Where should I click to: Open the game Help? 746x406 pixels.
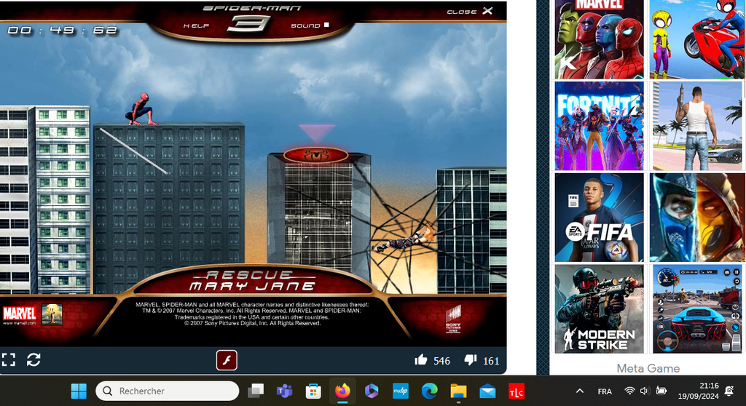click(196, 25)
